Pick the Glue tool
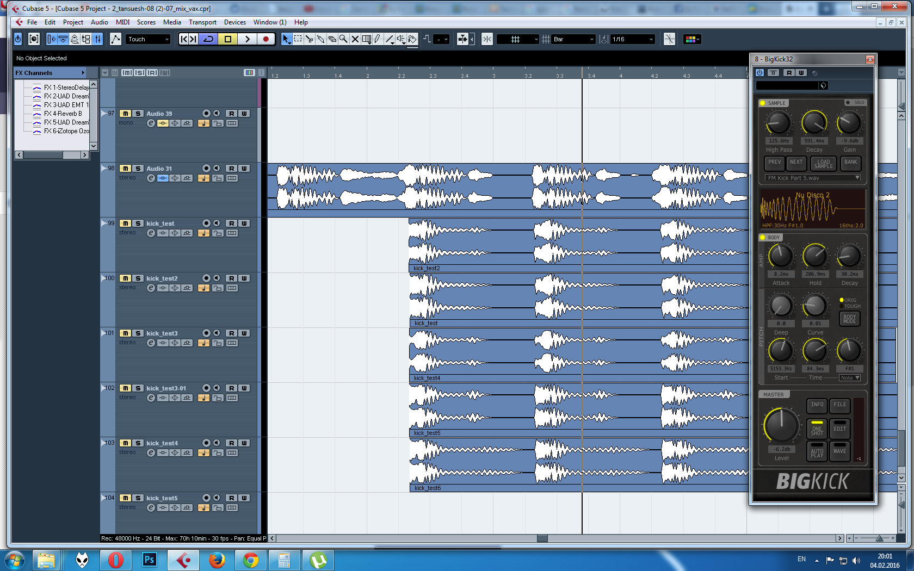914x571 pixels. (320, 39)
